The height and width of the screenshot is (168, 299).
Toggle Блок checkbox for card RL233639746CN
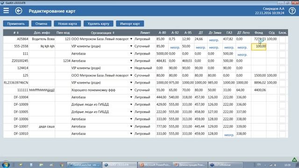tap(282, 83)
